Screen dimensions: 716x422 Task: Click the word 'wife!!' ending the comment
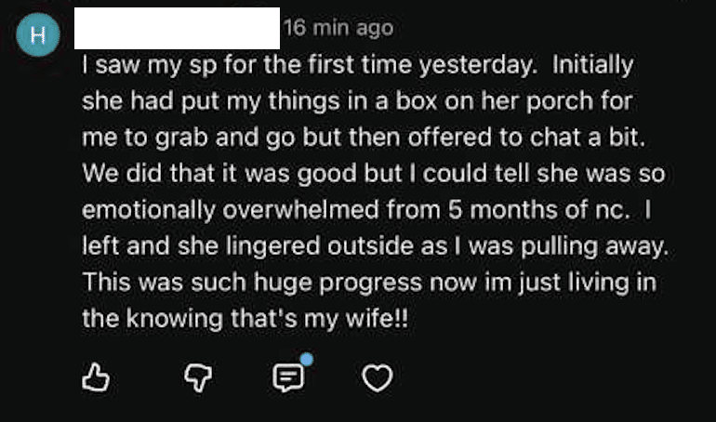pos(377,319)
